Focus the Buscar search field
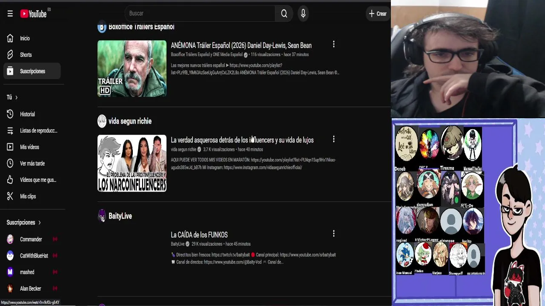 pyautogui.click(x=200, y=14)
